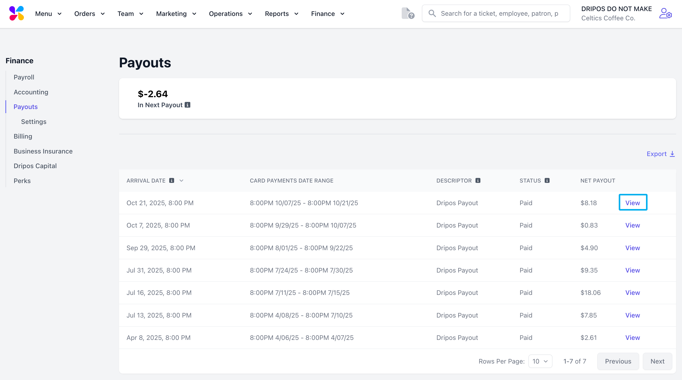This screenshot has height=380, width=682.
Task: Open the Finance top menu
Action: pyautogui.click(x=327, y=13)
